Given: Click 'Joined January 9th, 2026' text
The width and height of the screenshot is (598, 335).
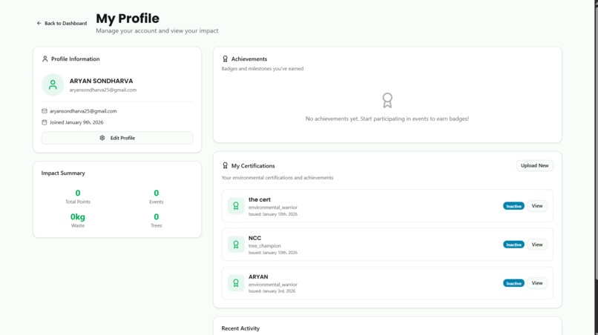Looking at the screenshot, I should 76,122.
